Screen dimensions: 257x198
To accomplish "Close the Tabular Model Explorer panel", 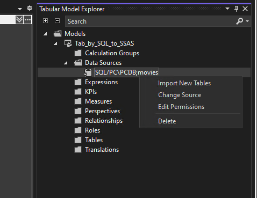I will tap(245, 9).
